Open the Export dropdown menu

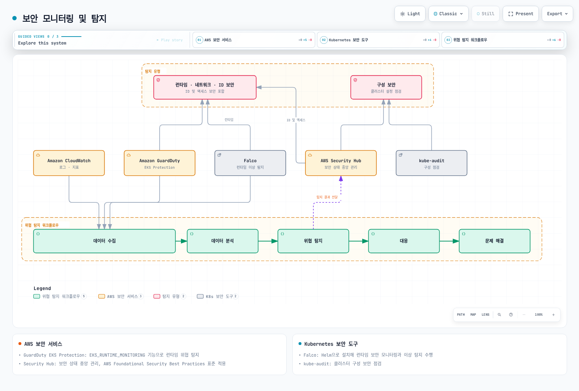557,14
